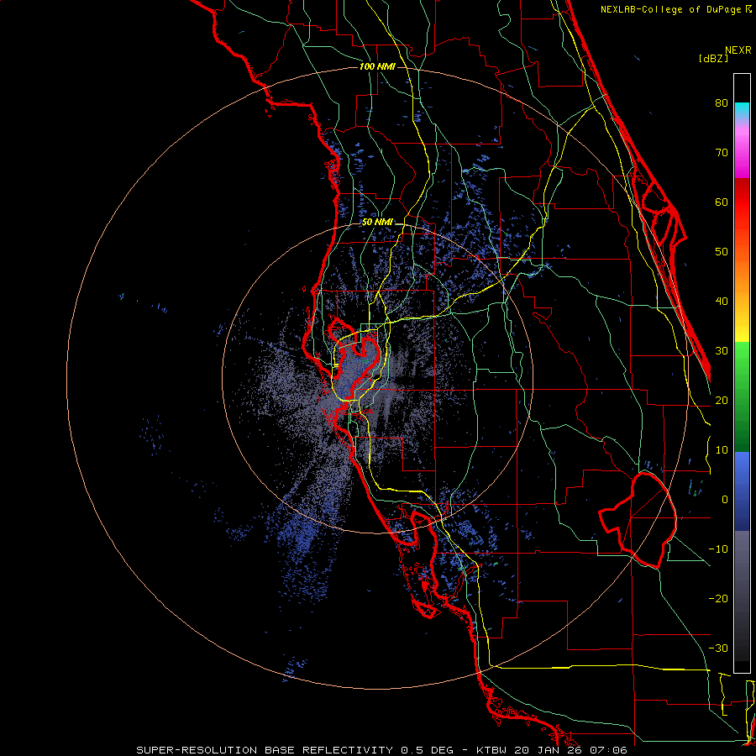756x756 pixels.
Task: Select the "0" value on the dBZ scale
Action: coord(725,500)
